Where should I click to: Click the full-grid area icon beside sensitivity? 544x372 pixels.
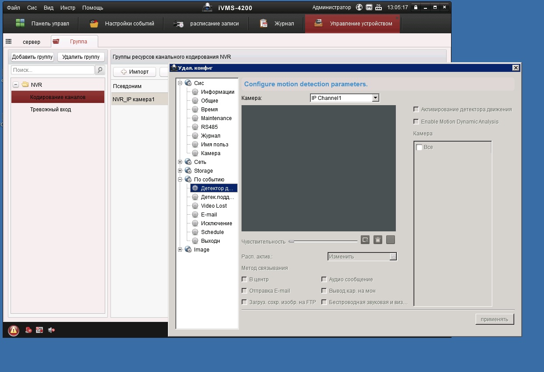click(x=391, y=240)
